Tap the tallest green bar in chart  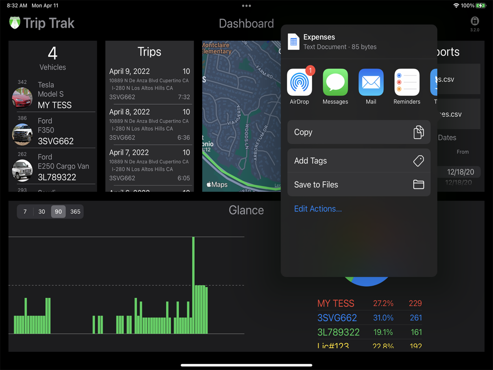pyautogui.click(x=193, y=285)
